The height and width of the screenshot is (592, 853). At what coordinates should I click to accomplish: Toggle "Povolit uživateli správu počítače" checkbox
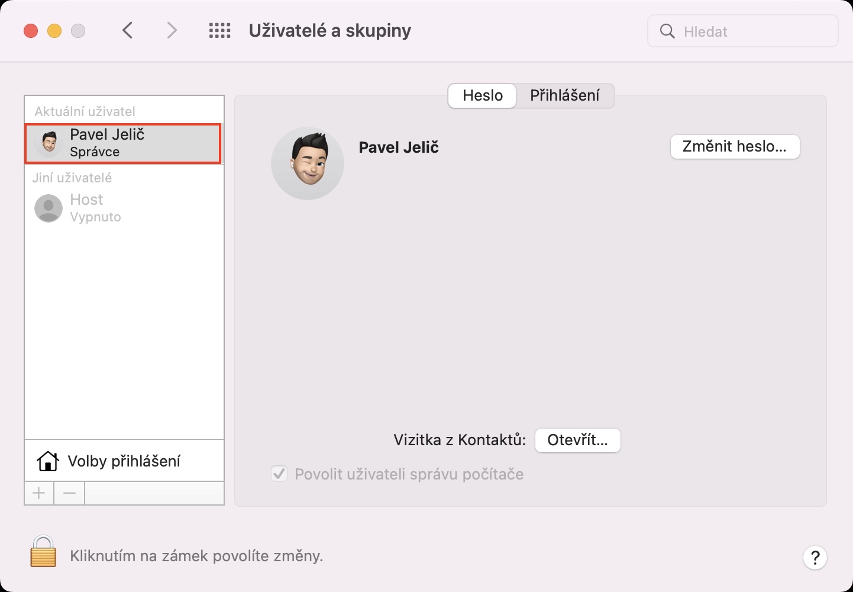click(x=279, y=474)
